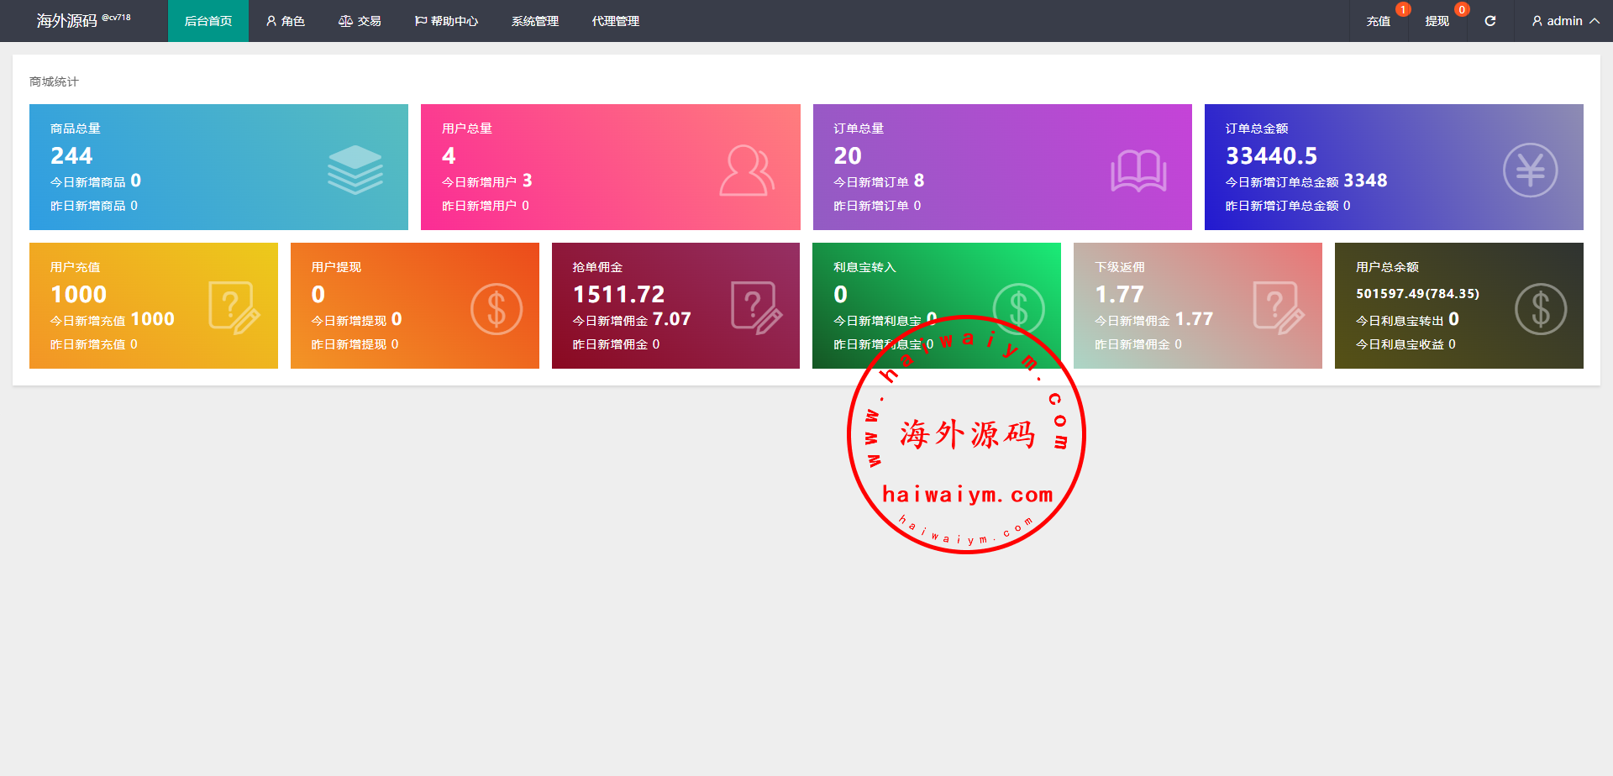Expand the admin user dropdown
This screenshot has height=776, width=1613.
1564,21
